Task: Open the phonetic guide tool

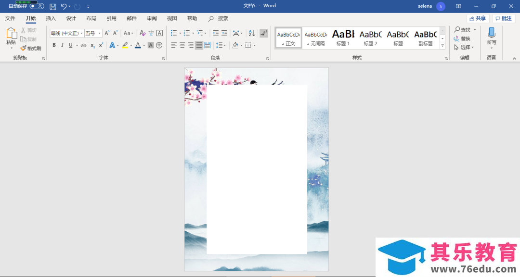Action: [x=151, y=33]
